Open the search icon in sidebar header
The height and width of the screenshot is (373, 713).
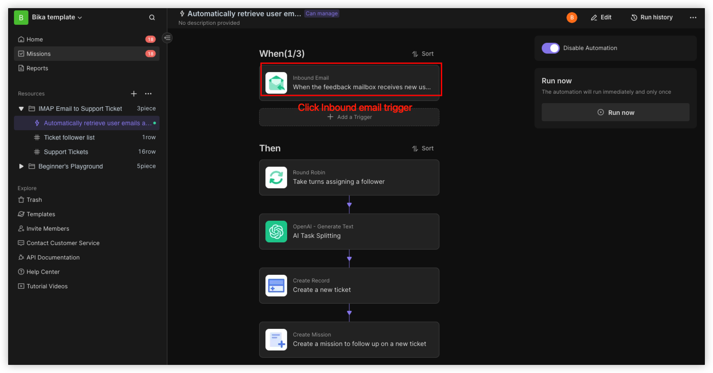(152, 18)
